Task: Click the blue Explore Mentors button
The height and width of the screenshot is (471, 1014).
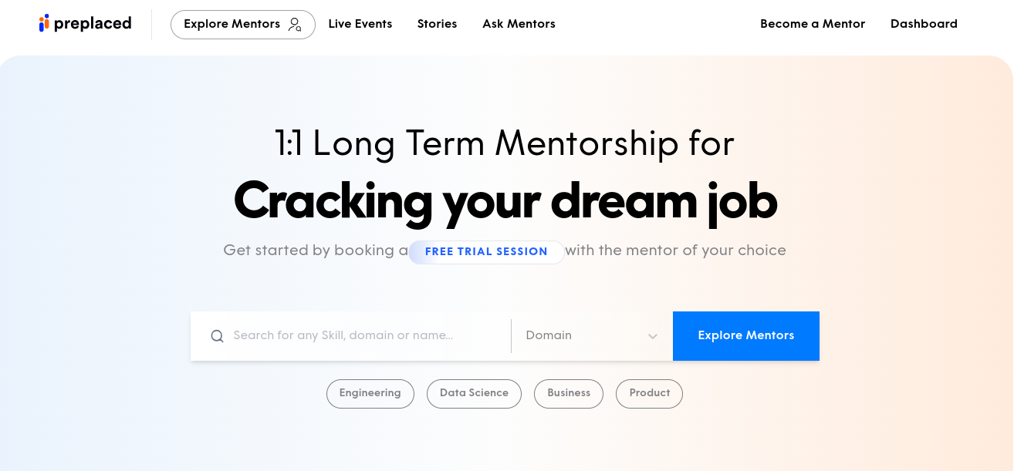Action: tap(746, 336)
